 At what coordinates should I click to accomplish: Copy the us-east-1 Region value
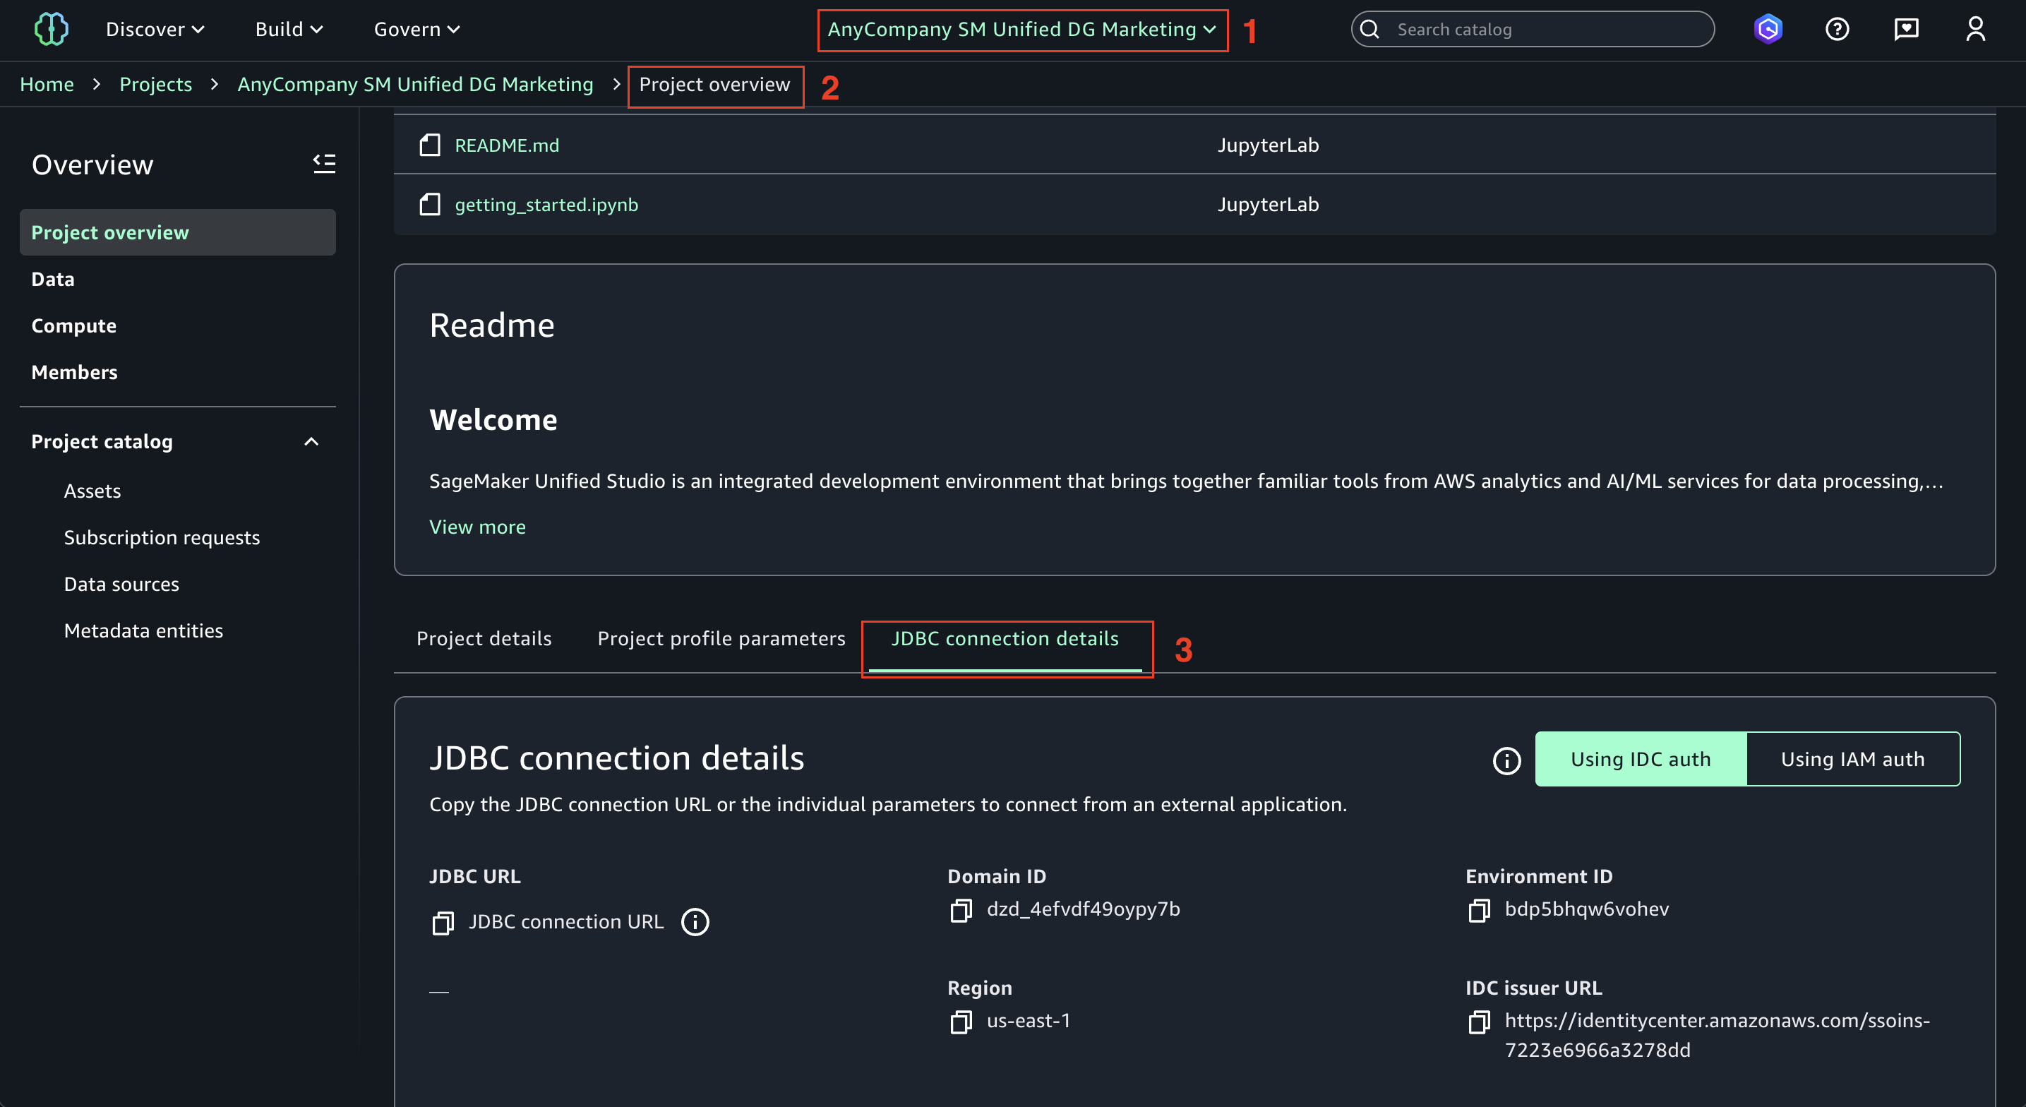(x=960, y=1023)
